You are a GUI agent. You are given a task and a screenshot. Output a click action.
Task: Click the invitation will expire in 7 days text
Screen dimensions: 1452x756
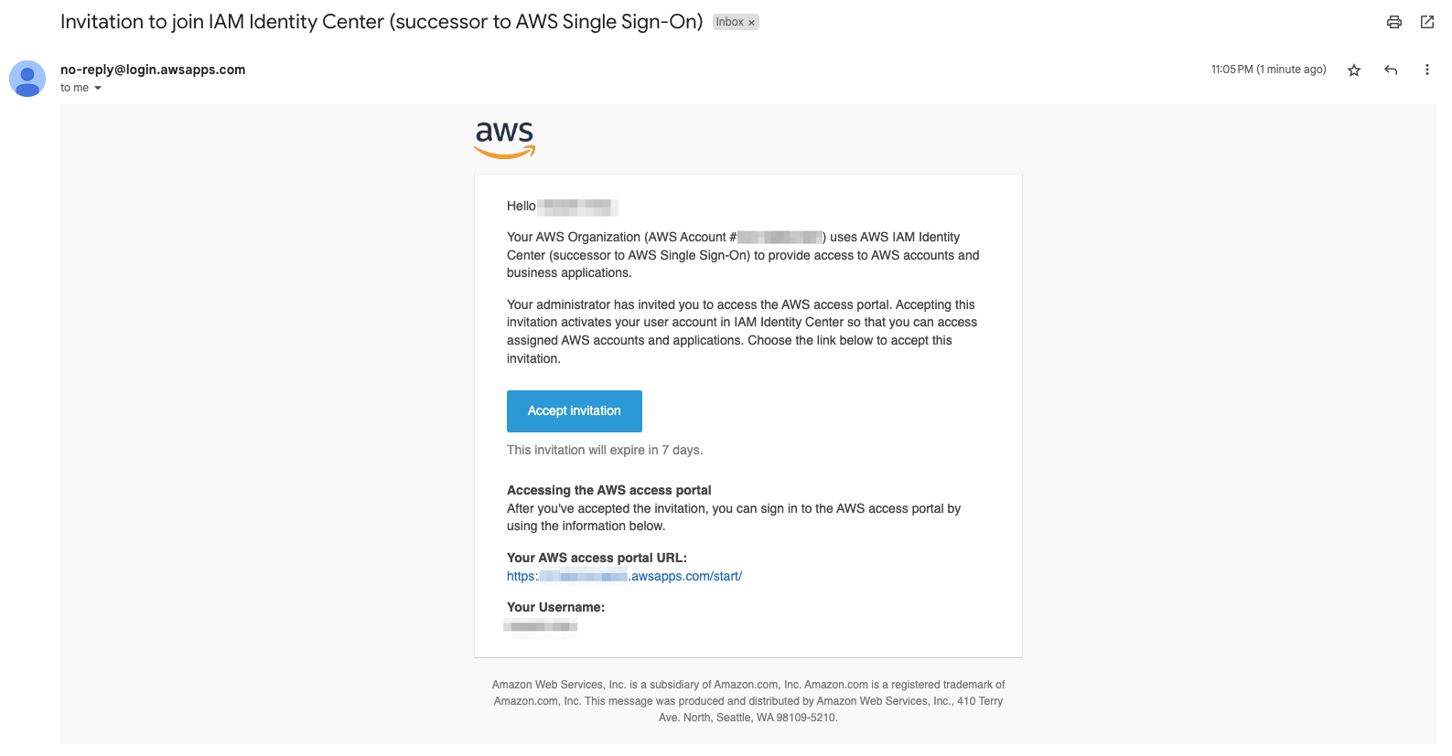point(605,450)
